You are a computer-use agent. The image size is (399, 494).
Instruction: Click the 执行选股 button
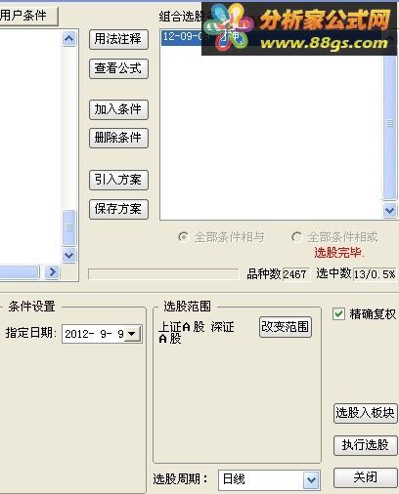point(366,445)
